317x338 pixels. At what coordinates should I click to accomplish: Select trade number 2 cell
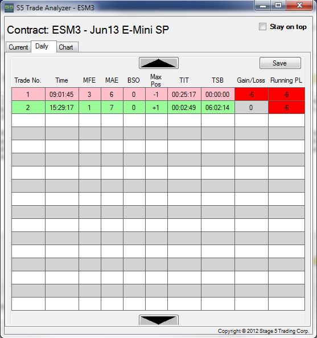[28, 107]
